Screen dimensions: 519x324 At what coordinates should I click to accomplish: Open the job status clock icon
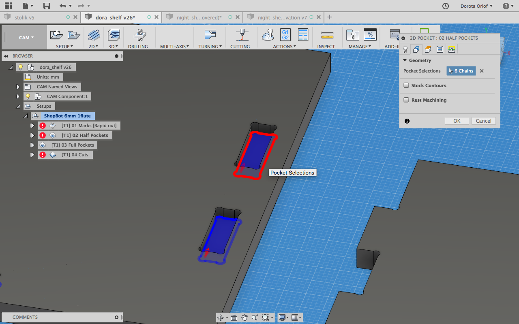(x=445, y=6)
